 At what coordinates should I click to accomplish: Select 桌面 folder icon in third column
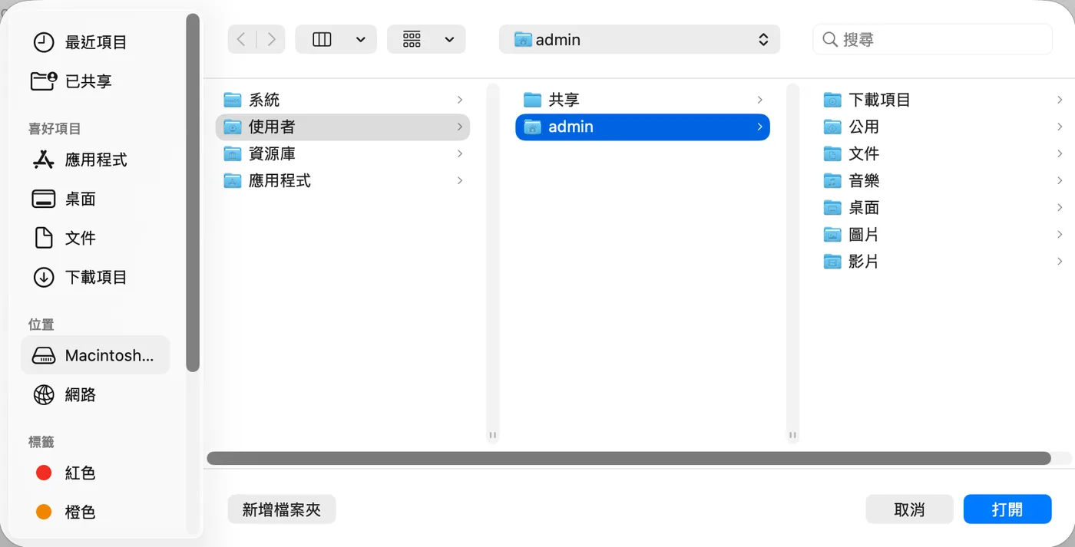832,207
